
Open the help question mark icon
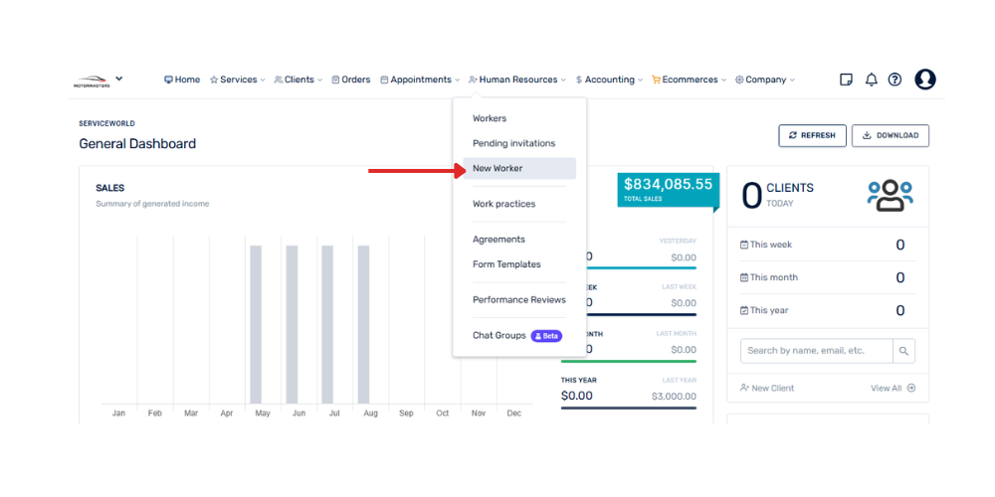[x=895, y=80]
